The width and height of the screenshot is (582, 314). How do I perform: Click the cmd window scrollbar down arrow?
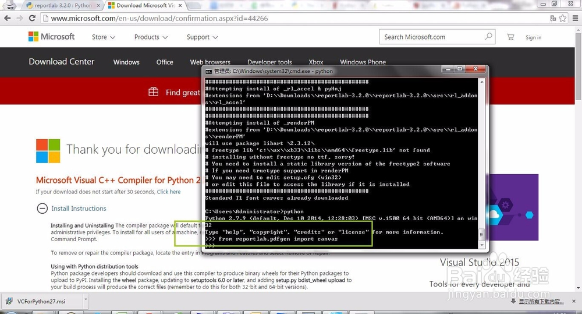[482, 245]
